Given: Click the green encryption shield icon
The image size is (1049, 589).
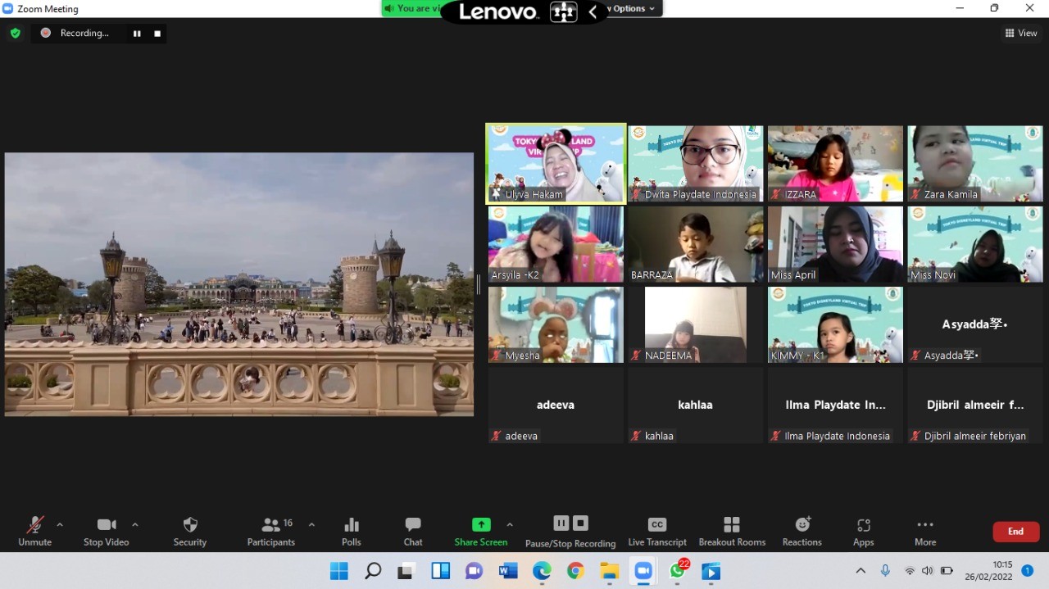Looking at the screenshot, I should 15,34.
